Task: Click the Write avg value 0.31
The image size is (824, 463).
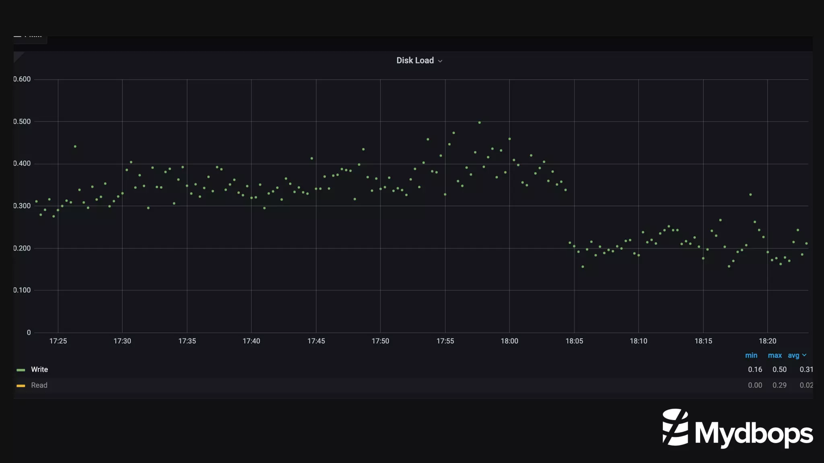Action: coord(806,369)
